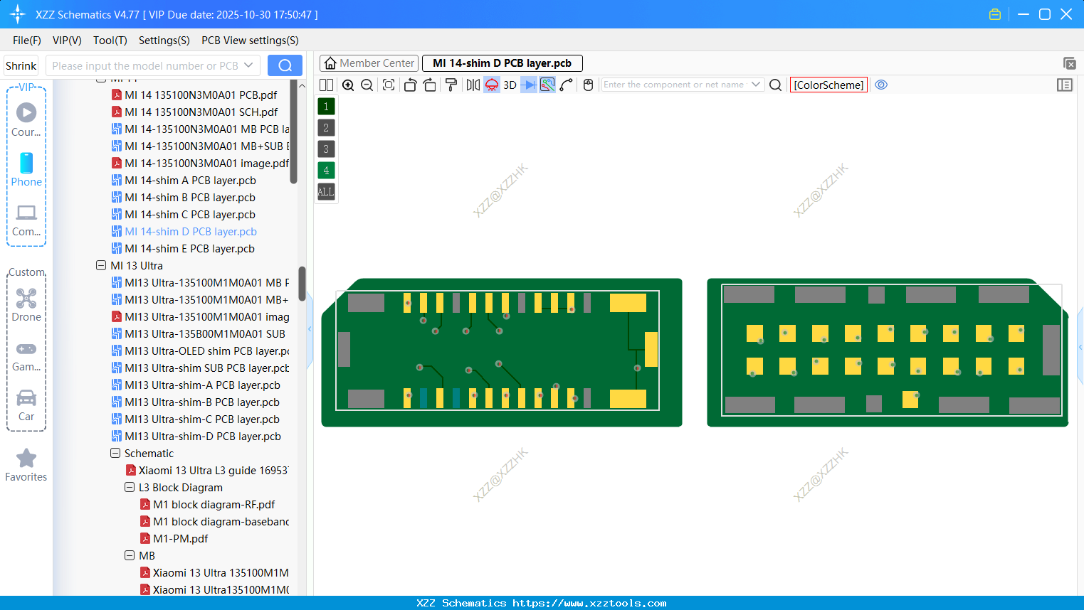Select PCB layer 2
Image resolution: width=1084 pixels, height=610 pixels.
click(x=326, y=127)
